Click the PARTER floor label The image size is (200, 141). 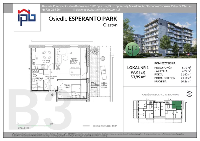pyautogui.click(x=138, y=72)
